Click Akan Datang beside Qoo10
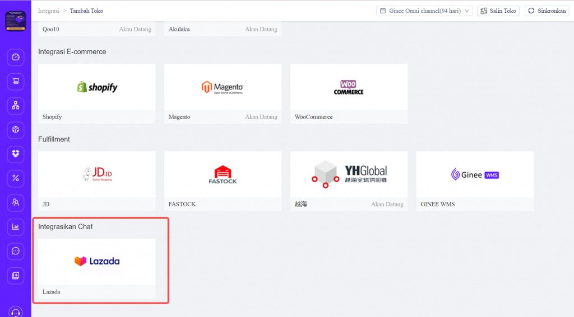 pyautogui.click(x=135, y=29)
